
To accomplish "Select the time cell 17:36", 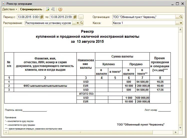I will [x=160, y=90].
